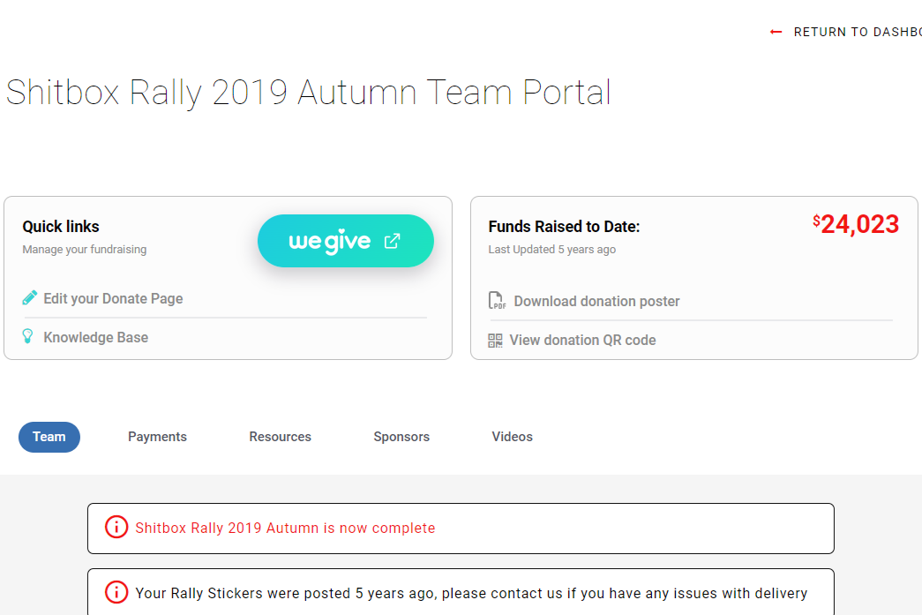Select the Team tab
Screen dimensions: 922x615
point(49,437)
